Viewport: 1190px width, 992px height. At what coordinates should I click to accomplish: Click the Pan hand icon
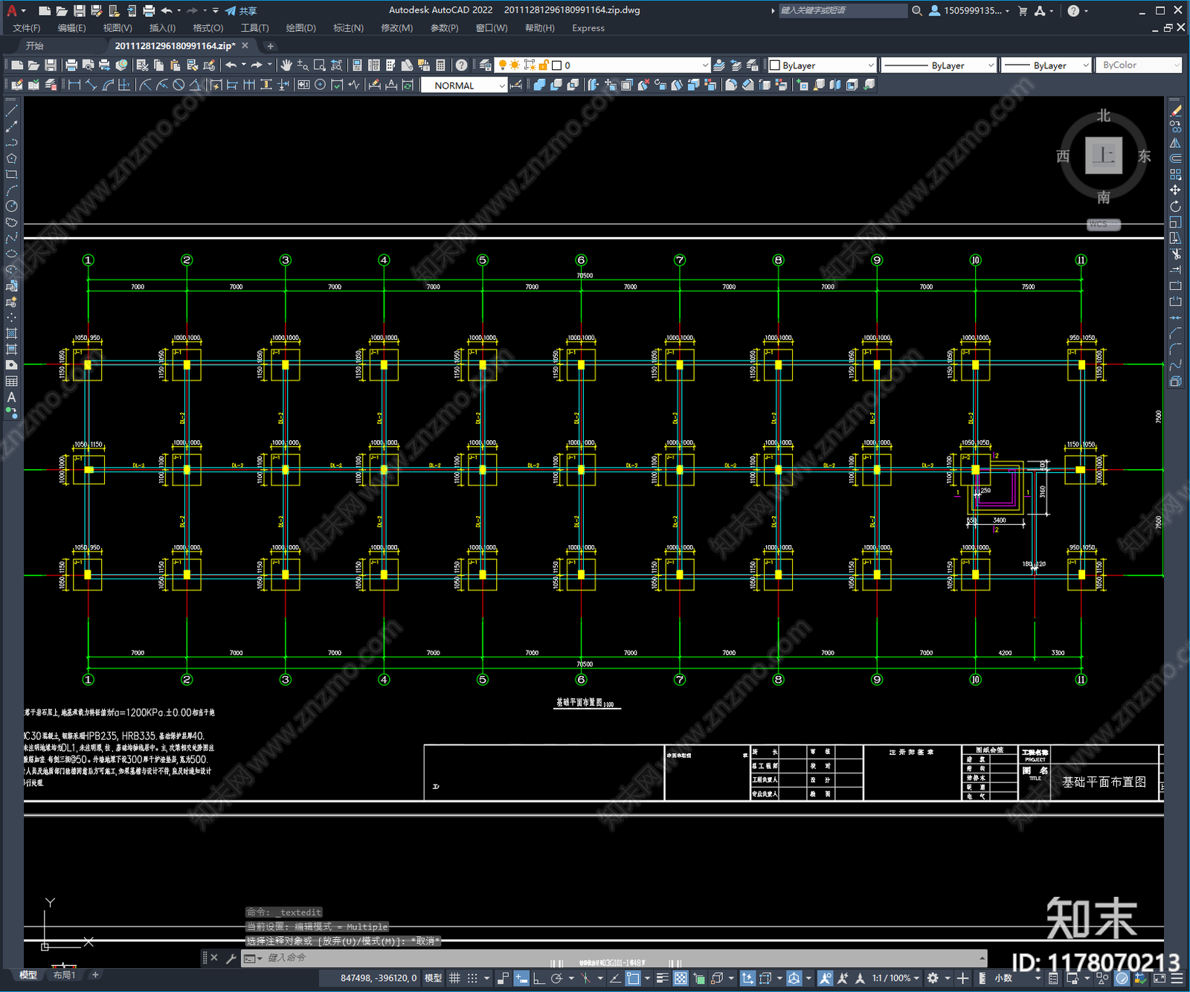286,65
